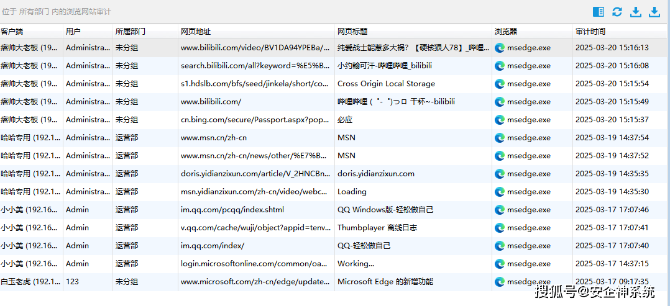Select the www.msn.cn/zh-cn/news/other URL cell
Screen dimensions: 670x306
tap(256, 156)
